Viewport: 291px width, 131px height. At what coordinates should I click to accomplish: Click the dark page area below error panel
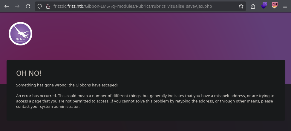pyautogui.click(x=145, y=126)
